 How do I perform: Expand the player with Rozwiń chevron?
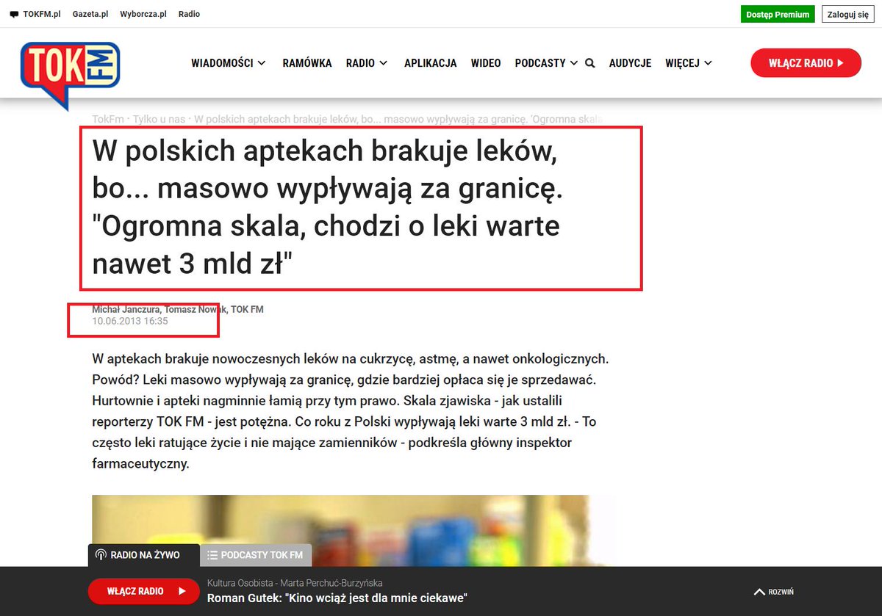click(x=774, y=592)
